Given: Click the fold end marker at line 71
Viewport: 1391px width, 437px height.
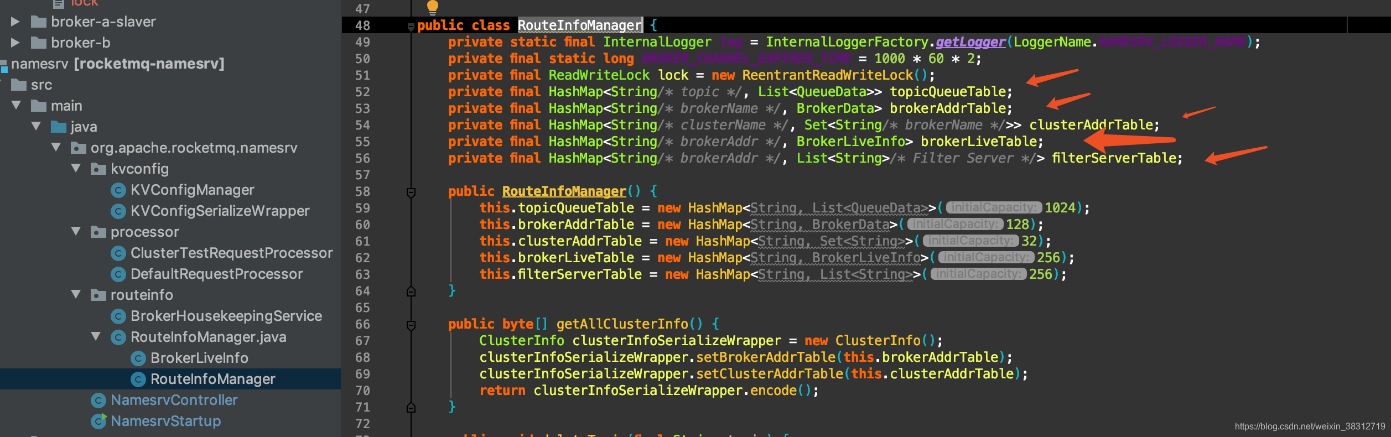Looking at the screenshot, I should pos(411,407).
